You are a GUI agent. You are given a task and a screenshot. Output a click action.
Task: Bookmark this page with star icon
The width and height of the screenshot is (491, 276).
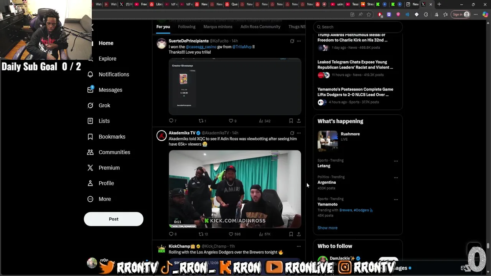pyautogui.click(x=369, y=15)
